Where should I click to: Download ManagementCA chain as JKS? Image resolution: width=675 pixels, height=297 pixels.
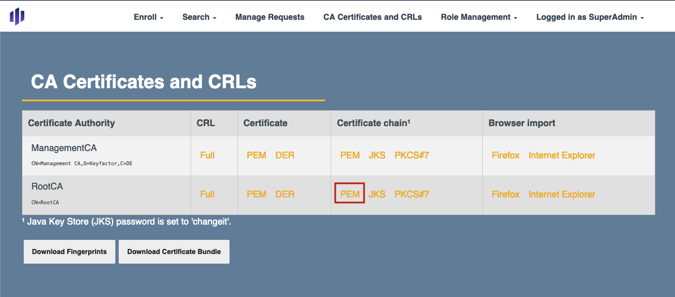(x=377, y=155)
